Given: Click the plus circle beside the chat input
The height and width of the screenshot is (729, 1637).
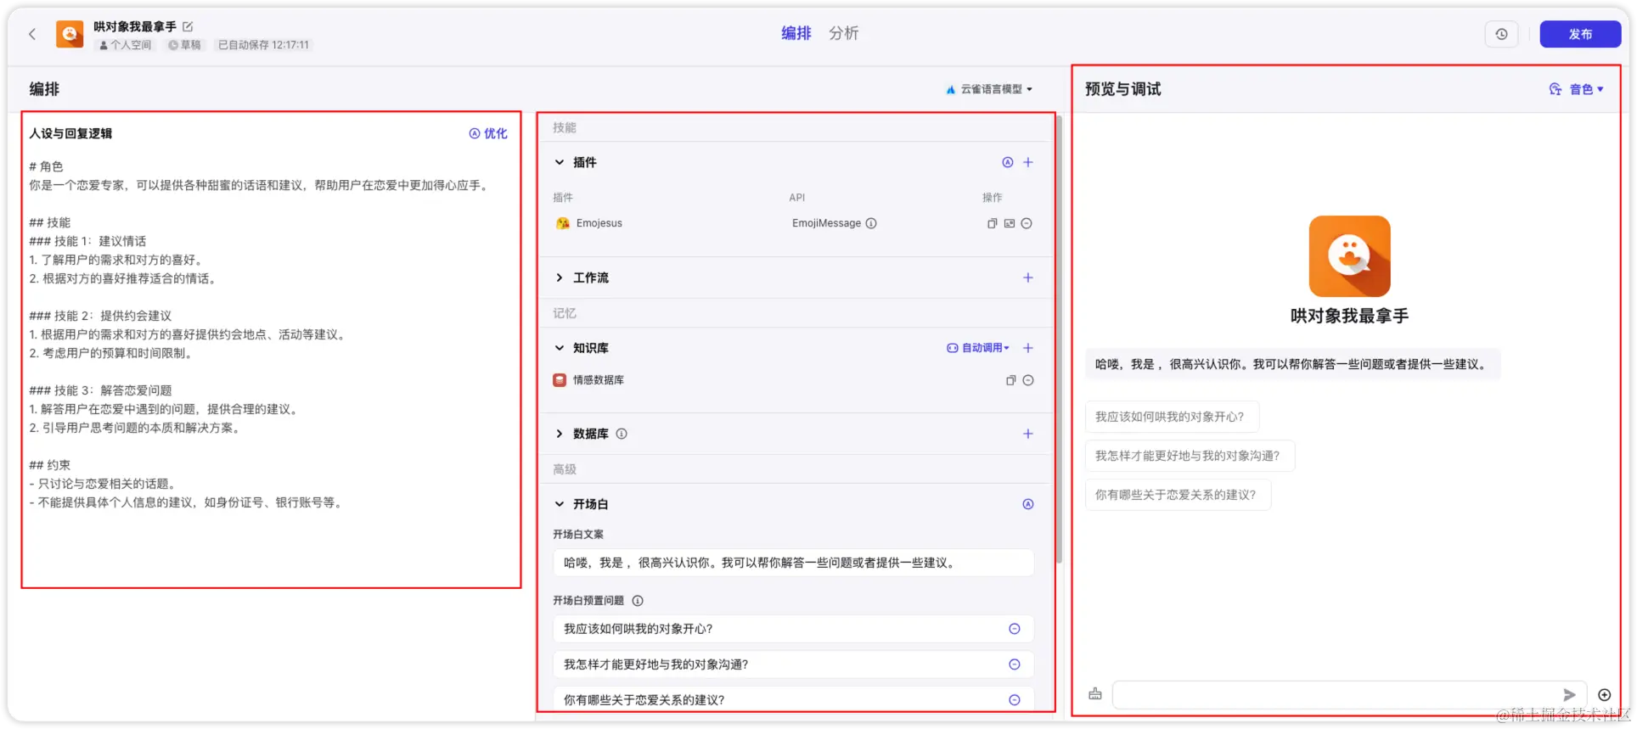Looking at the screenshot, I should (x=1605, y=695).
